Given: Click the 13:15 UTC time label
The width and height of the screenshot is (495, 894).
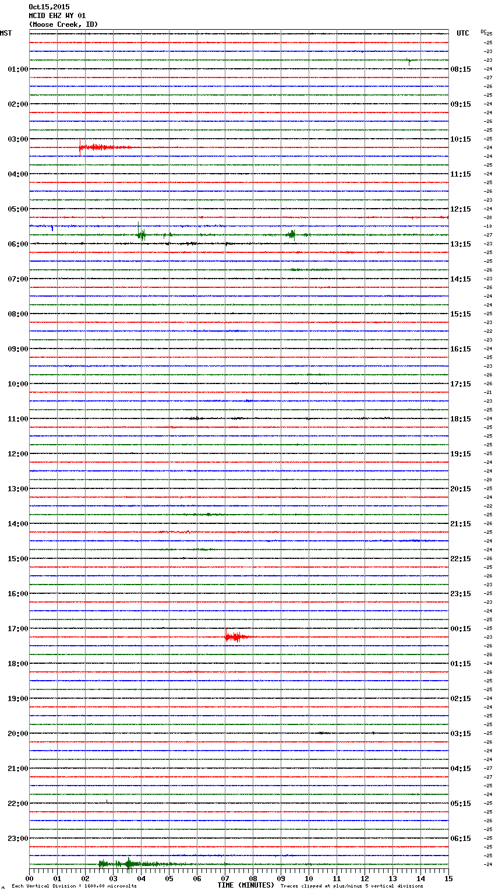Looking at the screenshot, I should click(x=461, y=244).
